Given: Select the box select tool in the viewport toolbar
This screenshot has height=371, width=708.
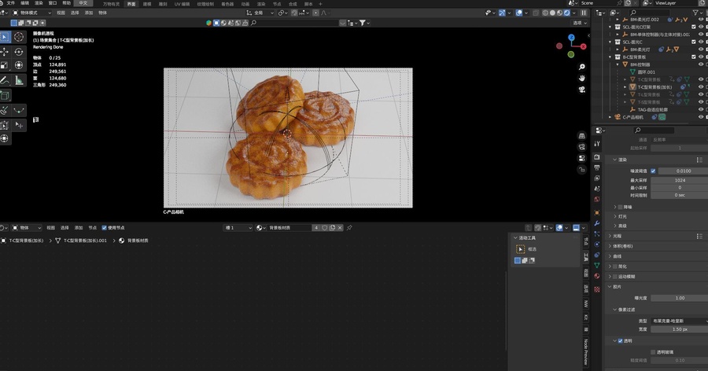Looking at the screenshot, I should 5,37.
